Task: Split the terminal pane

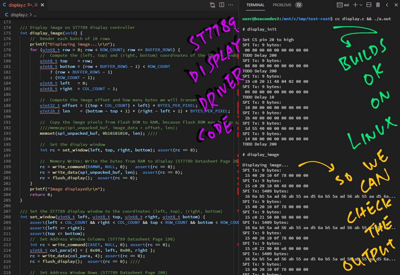Action: (369, 5)
